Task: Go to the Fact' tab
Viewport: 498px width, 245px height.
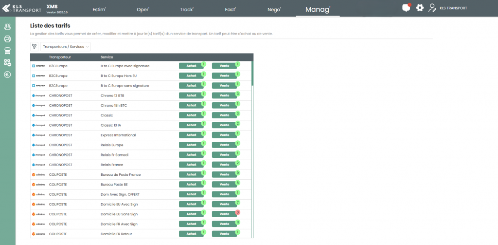Action: pyautogui.click(x=231, y=9)
